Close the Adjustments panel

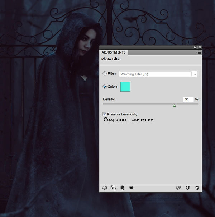pyautogui.click(x=200, y=47)
